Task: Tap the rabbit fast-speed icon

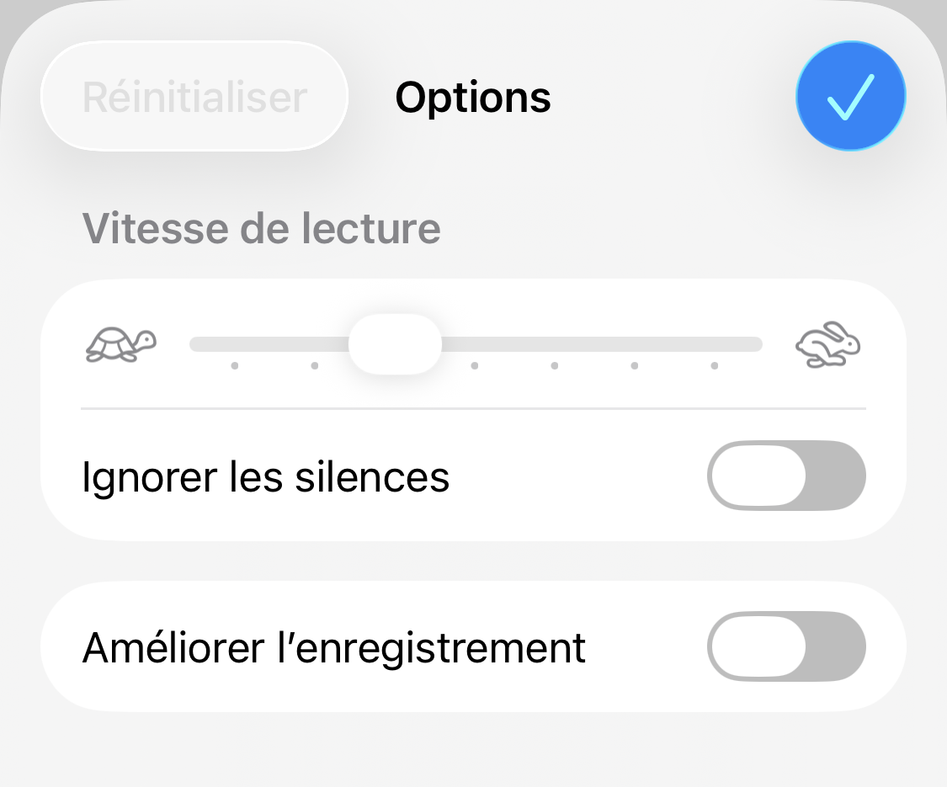Action: [828, 344]
